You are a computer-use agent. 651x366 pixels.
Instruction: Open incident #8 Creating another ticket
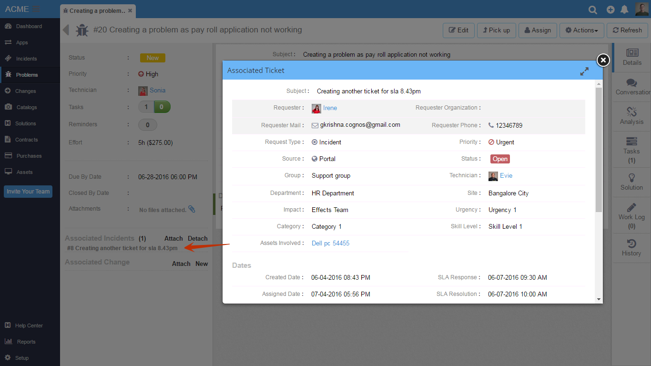pos(122,248)
